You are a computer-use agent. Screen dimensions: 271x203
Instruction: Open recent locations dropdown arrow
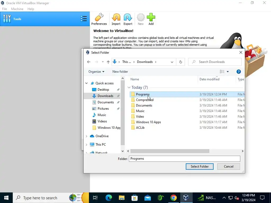point(103,62)
